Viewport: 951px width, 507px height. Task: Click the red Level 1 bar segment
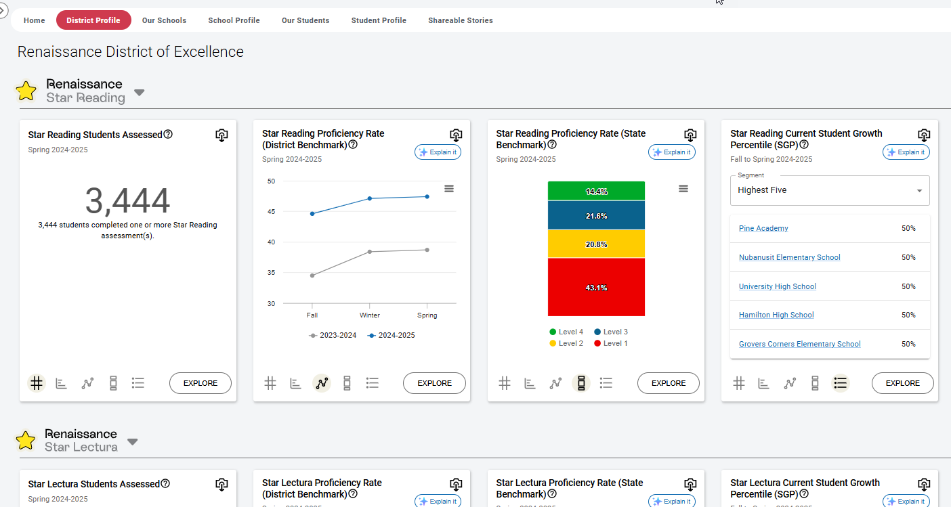click(596, 287)
